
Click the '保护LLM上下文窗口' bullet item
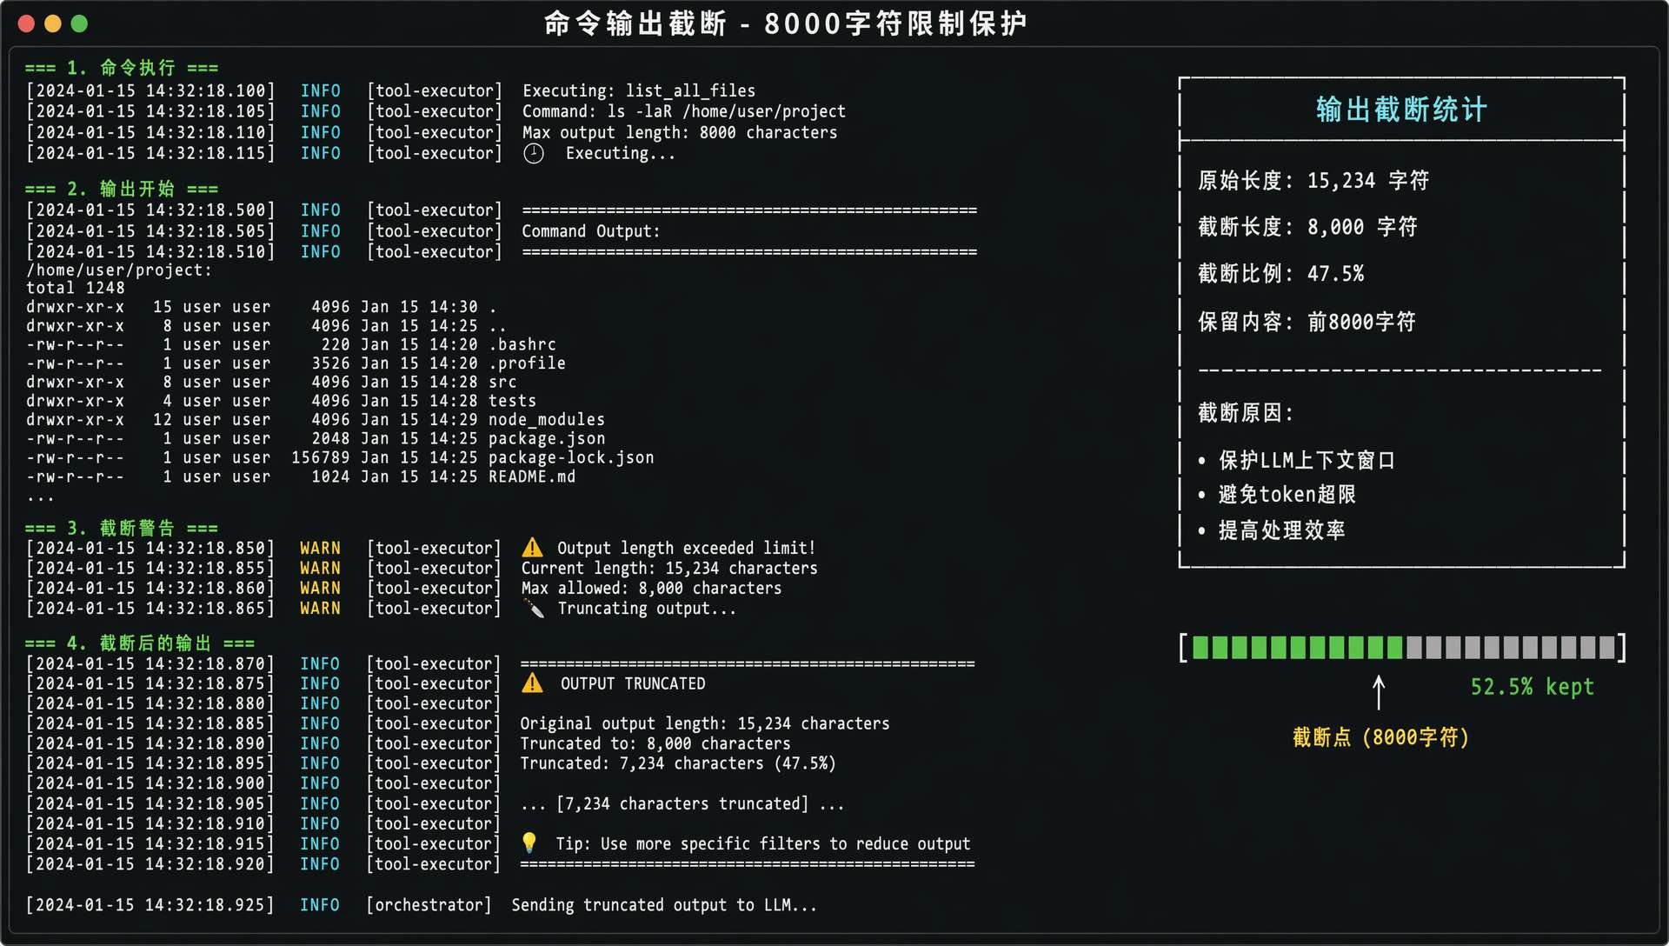coord(1306,460)
